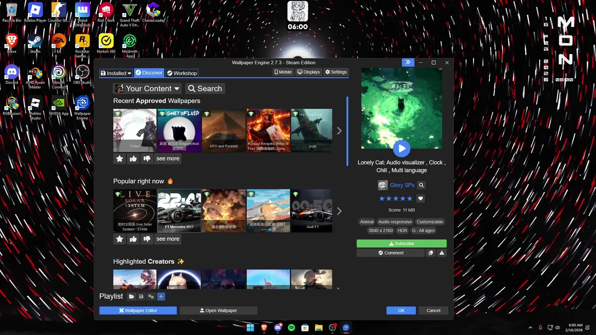Open author Glory SPx profile link
The image size is (596, 335).
click(402, 185)
